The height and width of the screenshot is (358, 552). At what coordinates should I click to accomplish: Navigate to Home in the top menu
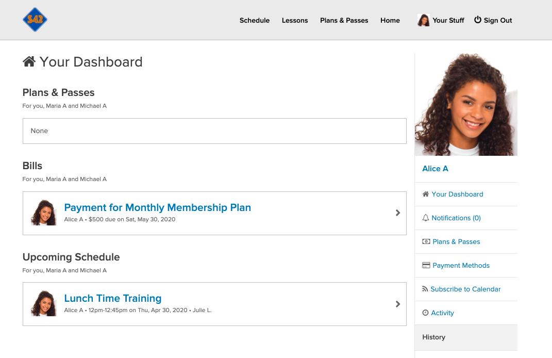pyautogui.click(x=390, y=21)
